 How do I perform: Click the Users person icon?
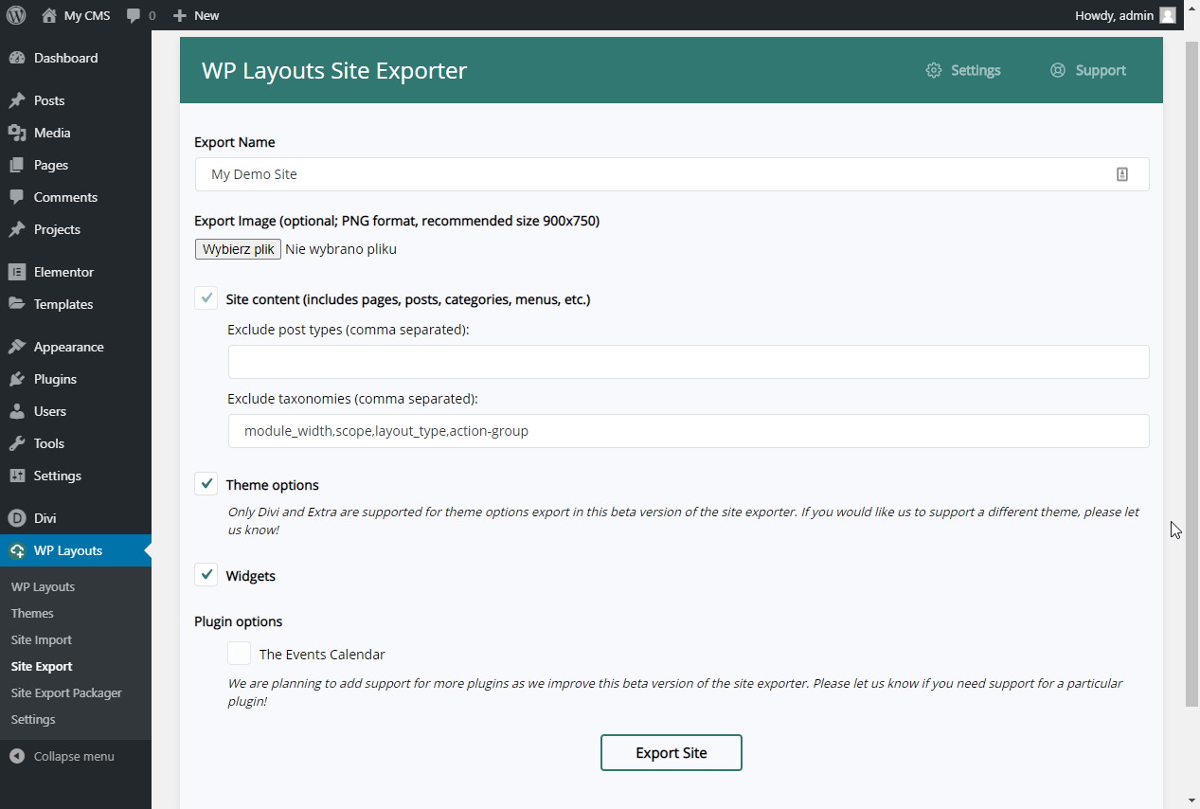click(x=17, y=411)
